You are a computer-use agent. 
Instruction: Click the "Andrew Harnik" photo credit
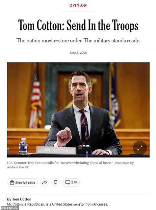18,167
